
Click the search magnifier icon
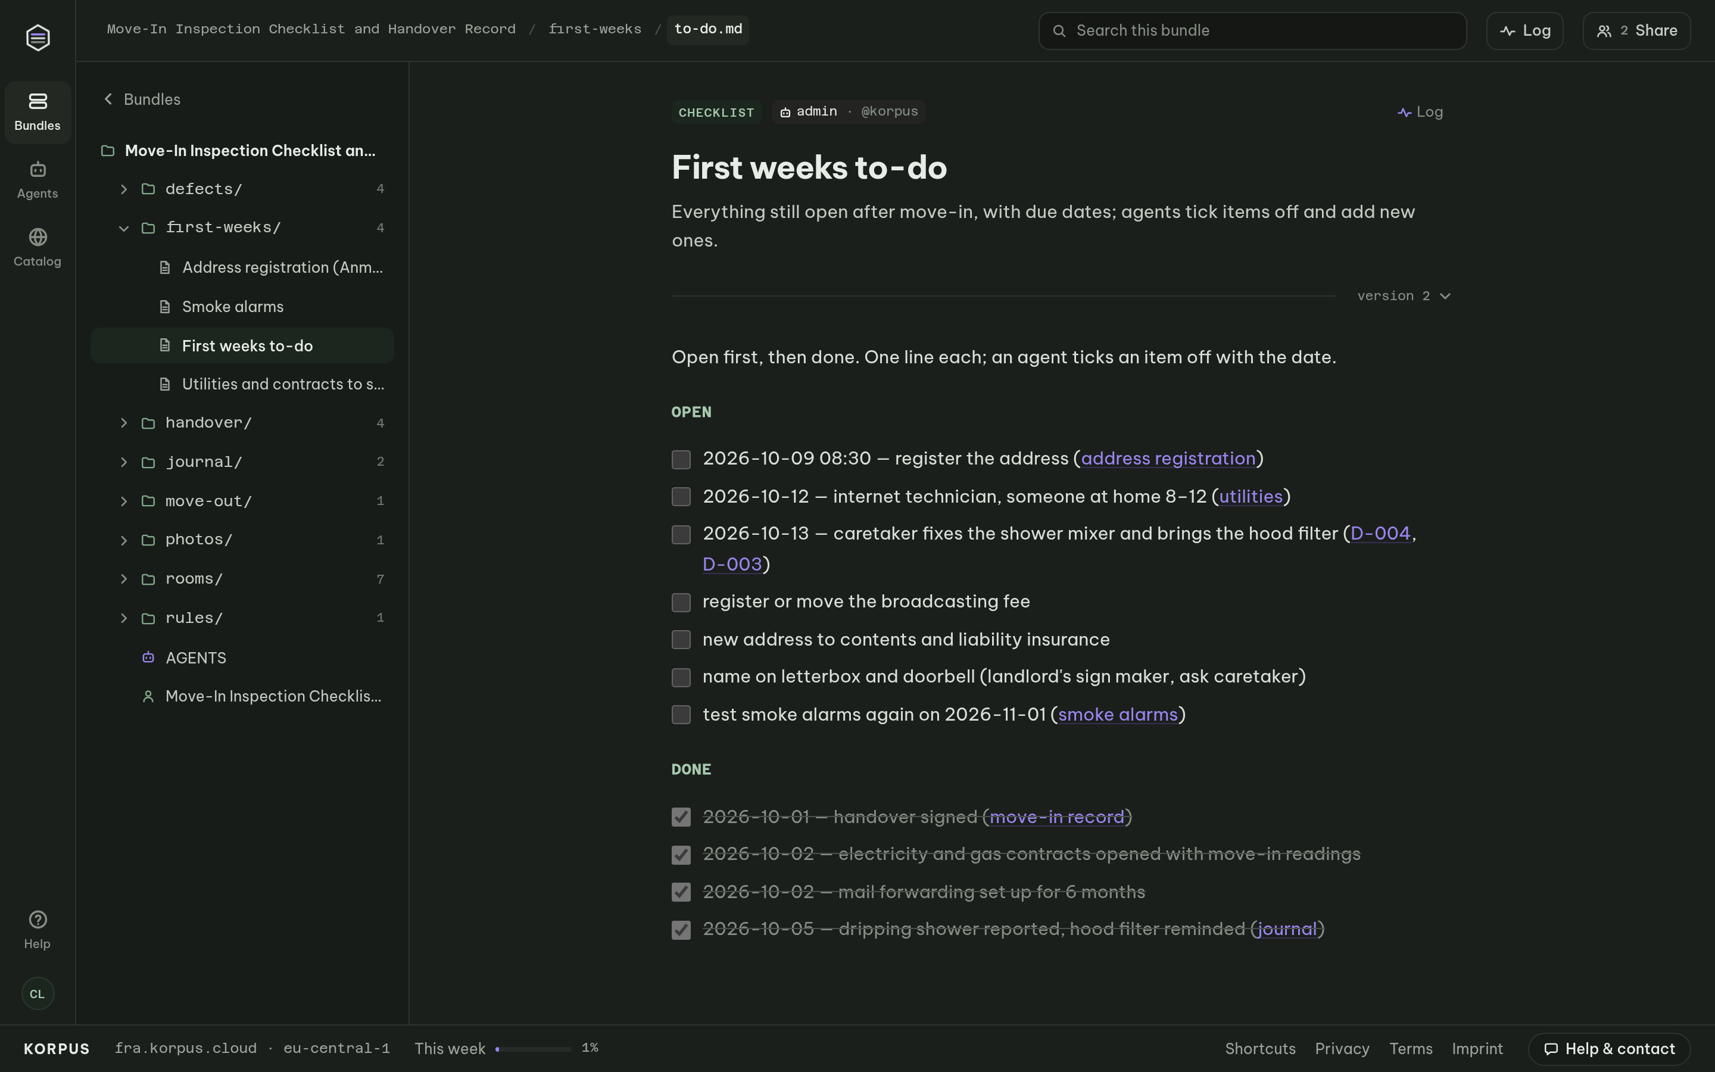1059,30
